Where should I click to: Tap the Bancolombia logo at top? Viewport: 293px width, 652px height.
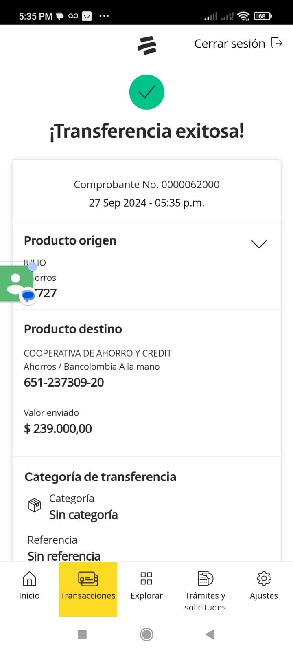click(x=147, y=45)
